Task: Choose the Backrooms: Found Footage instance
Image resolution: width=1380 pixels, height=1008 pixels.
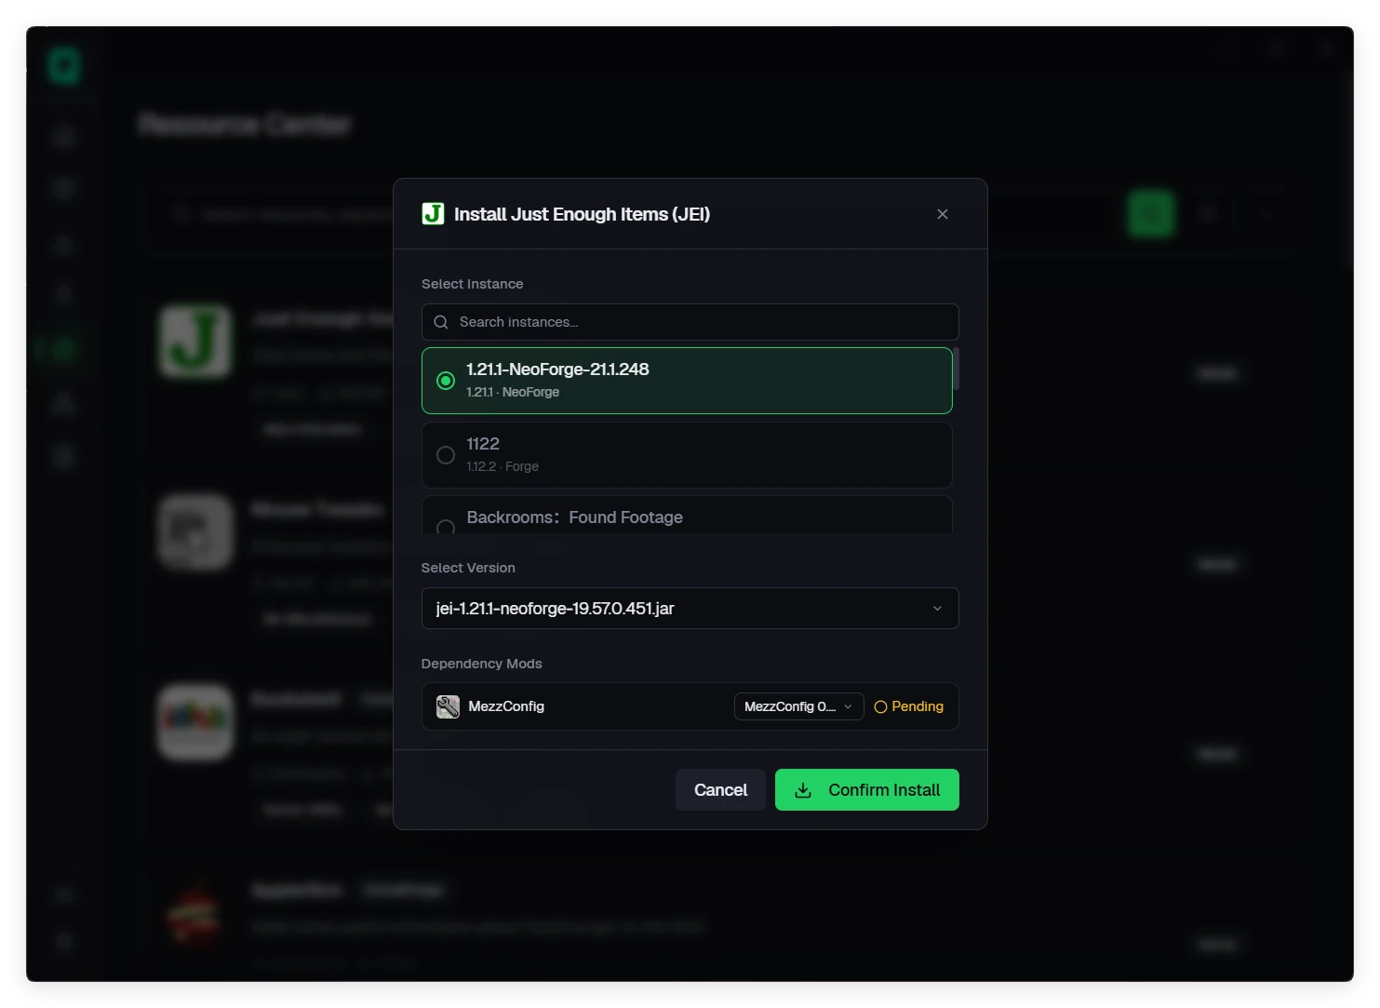Action: 687,516
